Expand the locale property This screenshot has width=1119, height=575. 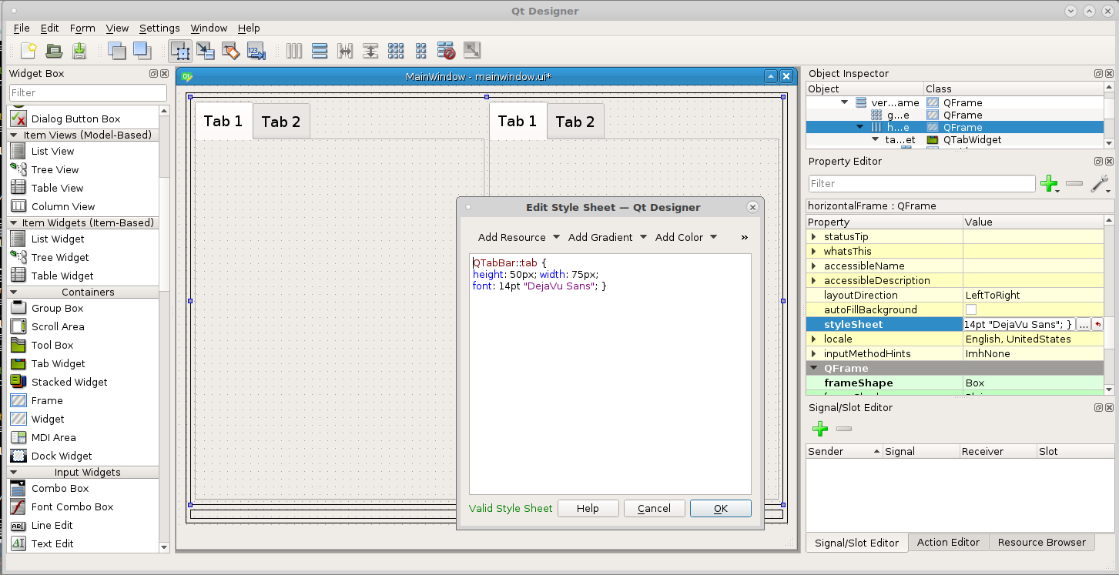click(x=814, y=339)
